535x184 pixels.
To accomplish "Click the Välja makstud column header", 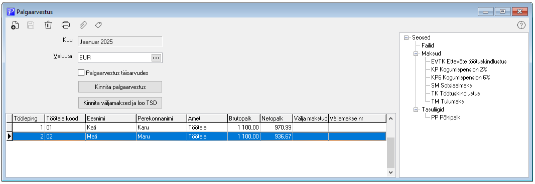I will 311,118.
